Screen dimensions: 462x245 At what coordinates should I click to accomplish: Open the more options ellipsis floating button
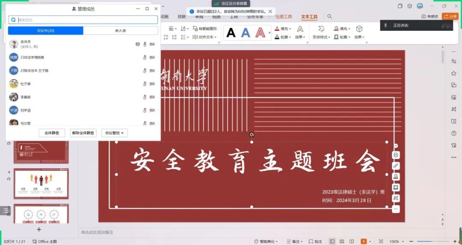coord(396,209)
